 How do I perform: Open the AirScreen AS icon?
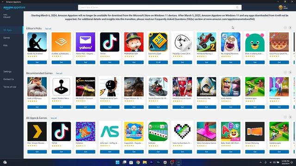coord(110,131)
